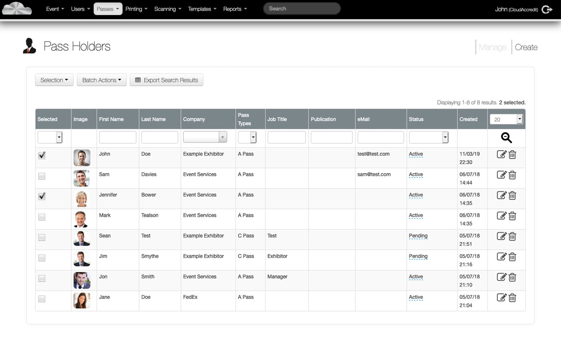Click the top Search field
Viewport: 561px width, 341px height.
pyautogui.click(x=302, y=9)
